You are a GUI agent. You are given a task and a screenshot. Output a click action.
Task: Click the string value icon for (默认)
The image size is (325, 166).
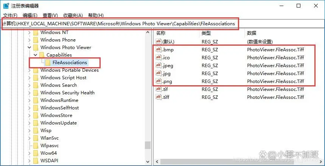(159, 41)
